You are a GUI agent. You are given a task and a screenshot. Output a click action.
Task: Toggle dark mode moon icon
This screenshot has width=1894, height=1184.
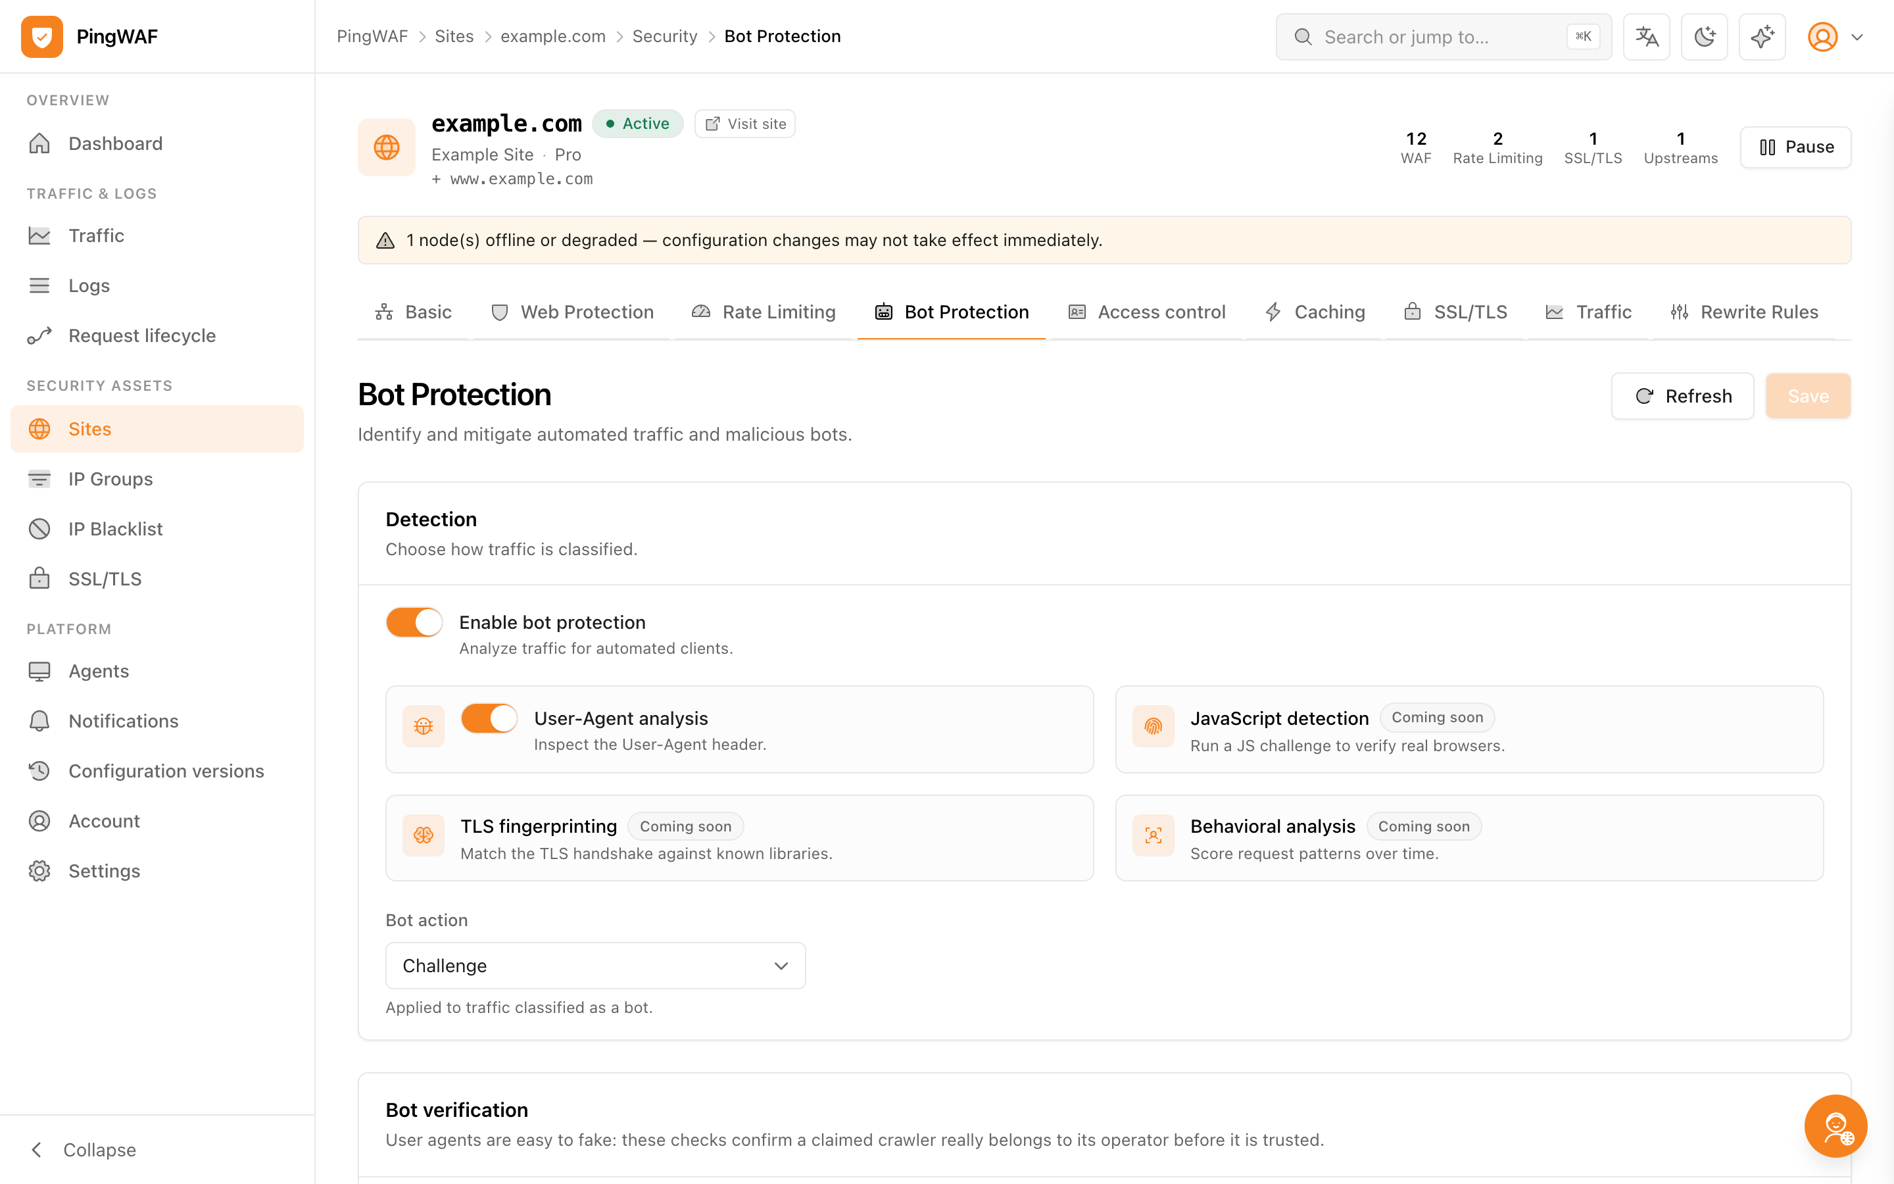(1704, 37)
